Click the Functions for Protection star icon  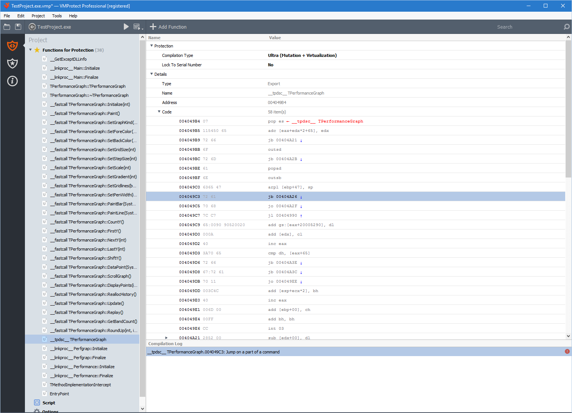(37, 50)
